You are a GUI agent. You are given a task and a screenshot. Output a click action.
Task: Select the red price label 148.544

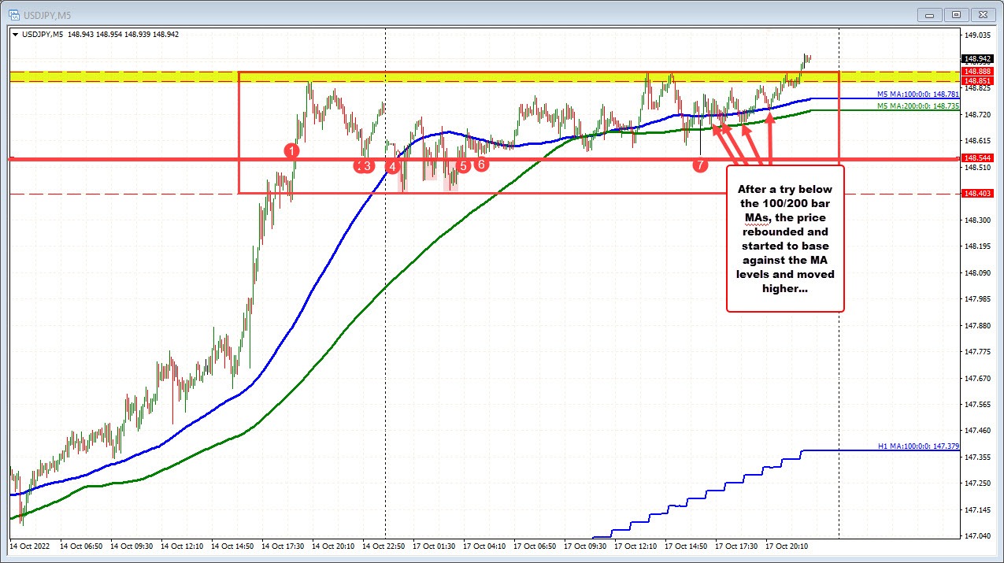pyautogui.click(x=976, y=159)
